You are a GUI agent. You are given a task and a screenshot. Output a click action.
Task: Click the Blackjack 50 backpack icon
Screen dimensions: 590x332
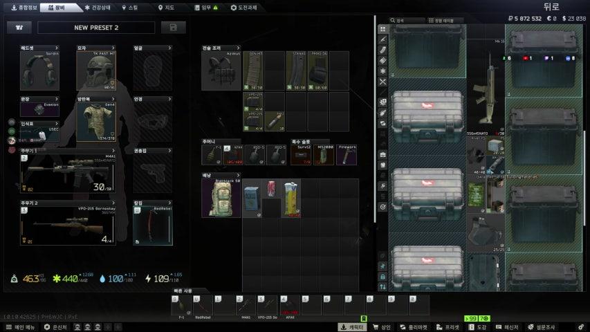(x=221, y=198)
